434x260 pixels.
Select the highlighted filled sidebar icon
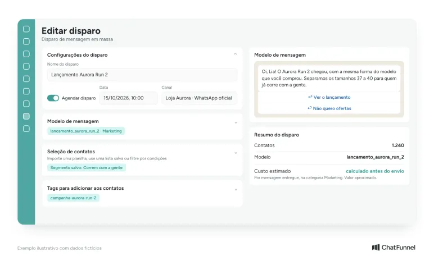(x=26, y=116)
